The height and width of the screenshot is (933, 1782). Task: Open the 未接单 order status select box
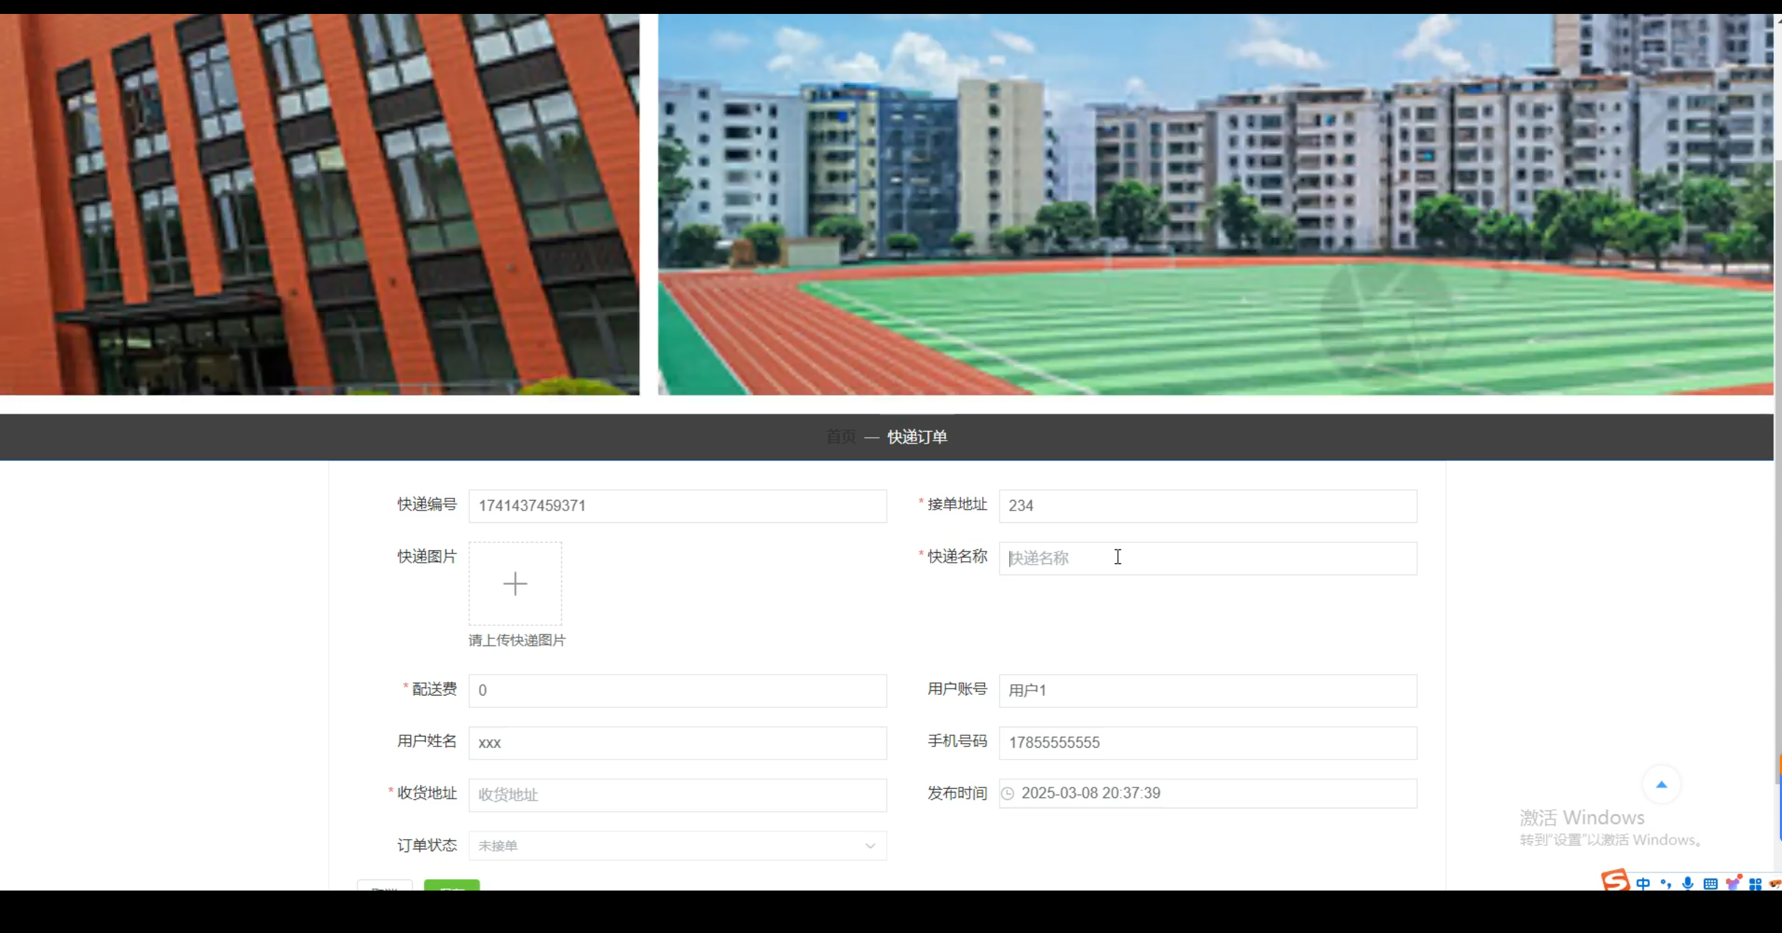(668, 846)
